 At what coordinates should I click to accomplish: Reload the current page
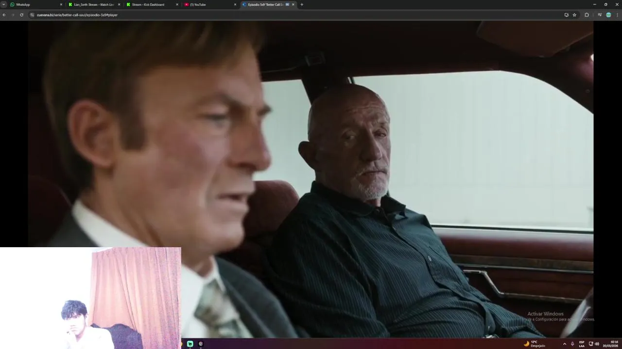click(21, 15)
